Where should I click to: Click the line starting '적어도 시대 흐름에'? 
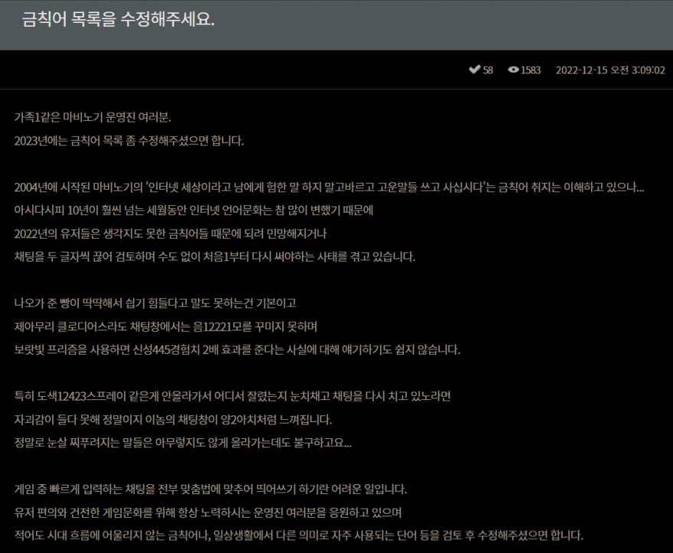click(299, 535)
